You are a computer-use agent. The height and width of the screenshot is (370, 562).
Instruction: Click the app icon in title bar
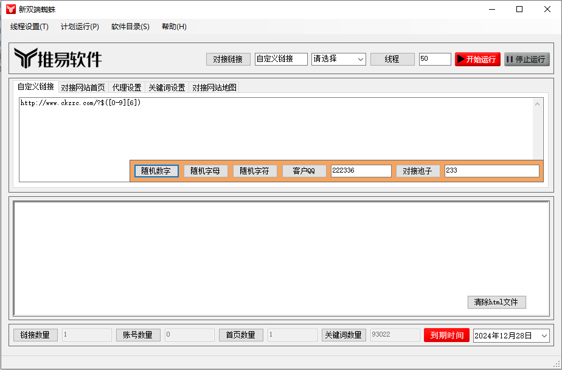[x=10, y=9]
